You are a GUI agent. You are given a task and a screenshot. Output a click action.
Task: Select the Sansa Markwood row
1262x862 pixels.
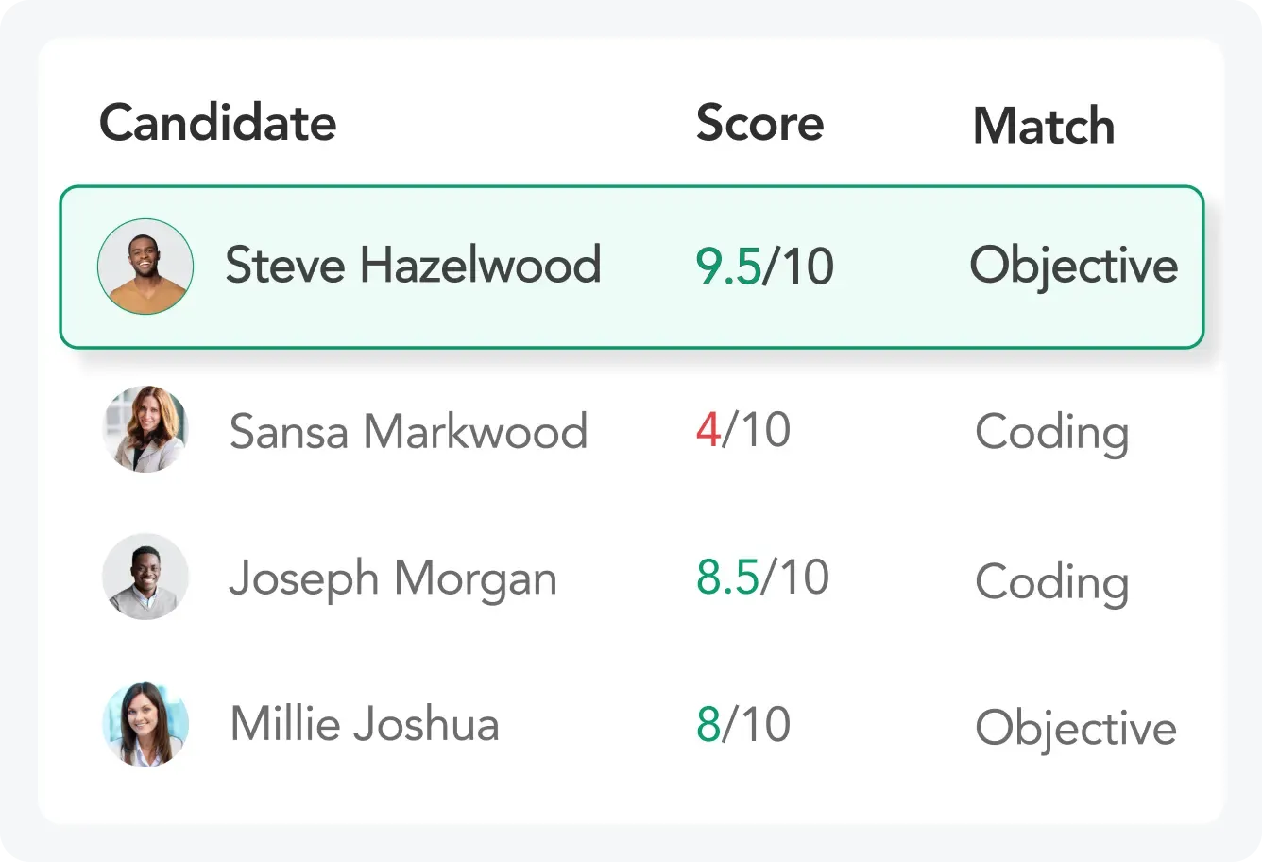click(631, 430)
